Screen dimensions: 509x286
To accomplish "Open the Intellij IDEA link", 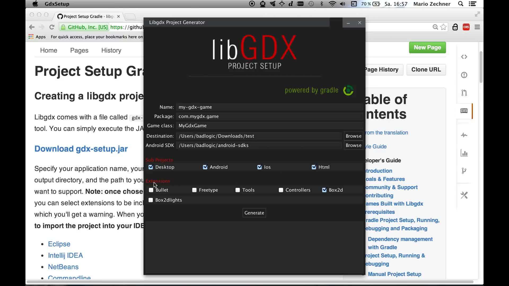I will coord(65,255).
